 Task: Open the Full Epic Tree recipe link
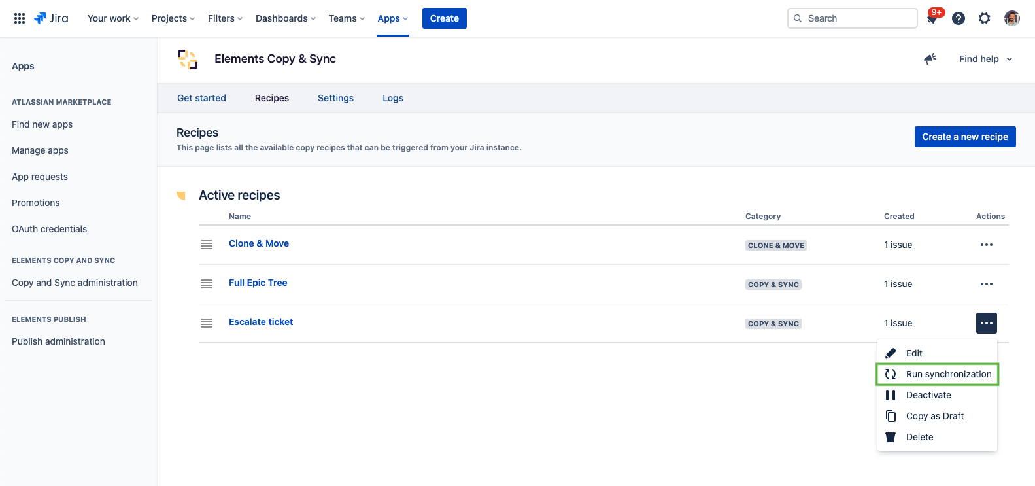pos(258,283)
